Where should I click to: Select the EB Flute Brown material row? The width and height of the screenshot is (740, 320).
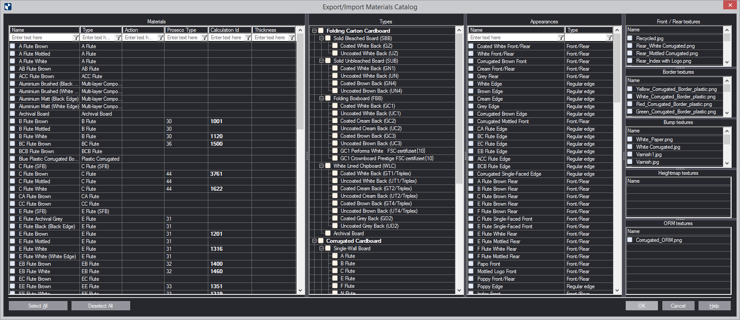(152, 264)
